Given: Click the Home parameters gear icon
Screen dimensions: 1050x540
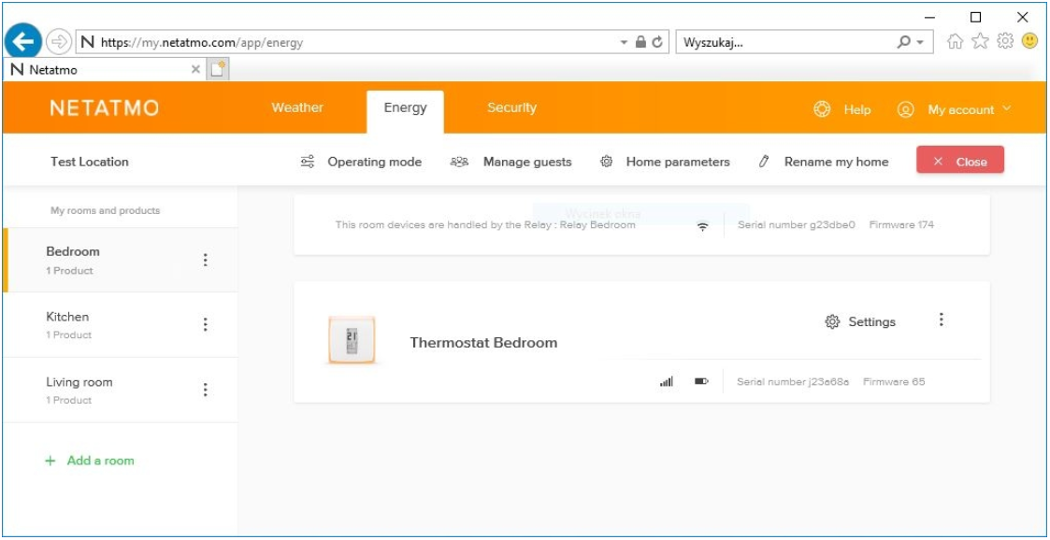Looking at the screenshot, I should [606, 162].
